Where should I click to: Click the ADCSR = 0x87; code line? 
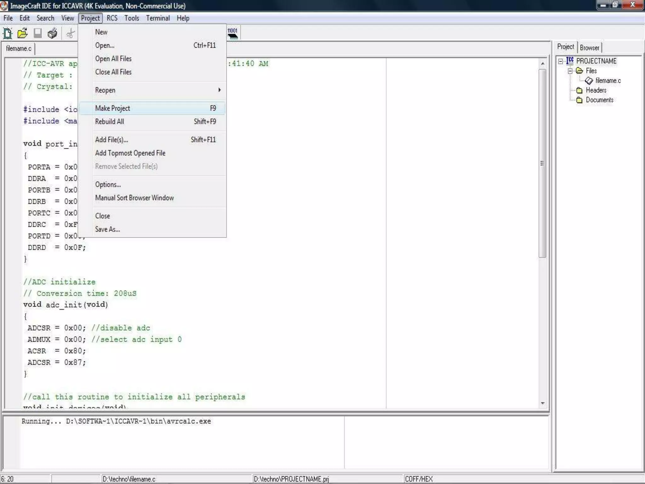(x=57, y=362)
